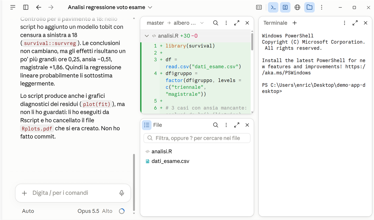Open the globe browser preview icon

click(297, 7)
